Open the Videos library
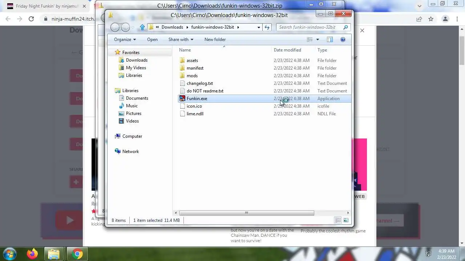Image resolution: width=465 pixels, height=261 pixels. [x=132, y=121]
